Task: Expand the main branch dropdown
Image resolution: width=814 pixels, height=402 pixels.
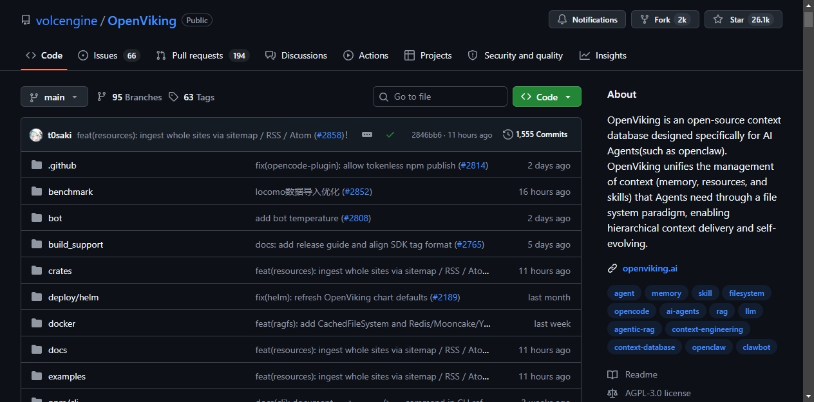Action: coord(54,97)
